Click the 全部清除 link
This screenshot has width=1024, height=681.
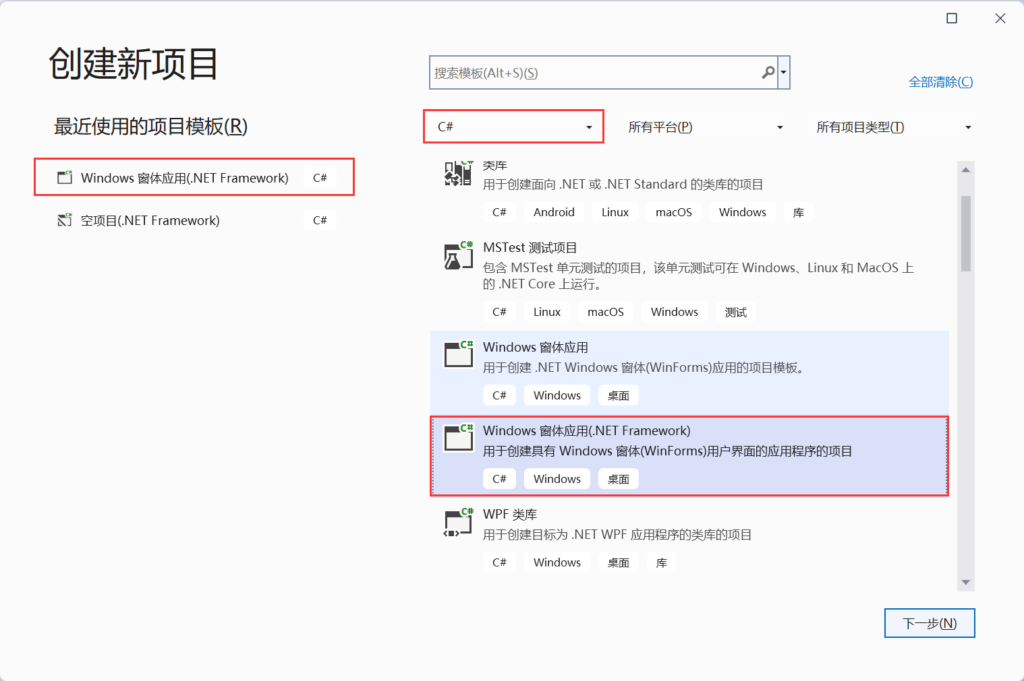pyautogui.click(x=940, y=82)
